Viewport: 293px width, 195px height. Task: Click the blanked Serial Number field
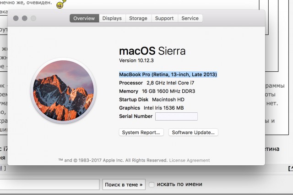pyautogui.click(x=176, y=116)
